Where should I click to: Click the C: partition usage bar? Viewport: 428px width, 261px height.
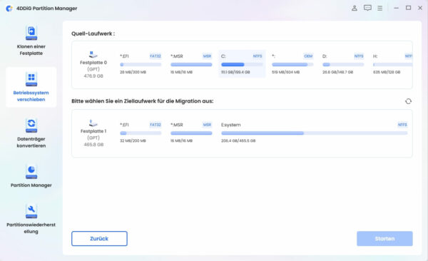pyautogui.click(x=242, y=65)
